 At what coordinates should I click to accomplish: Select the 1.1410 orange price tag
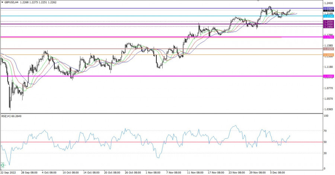328,55
